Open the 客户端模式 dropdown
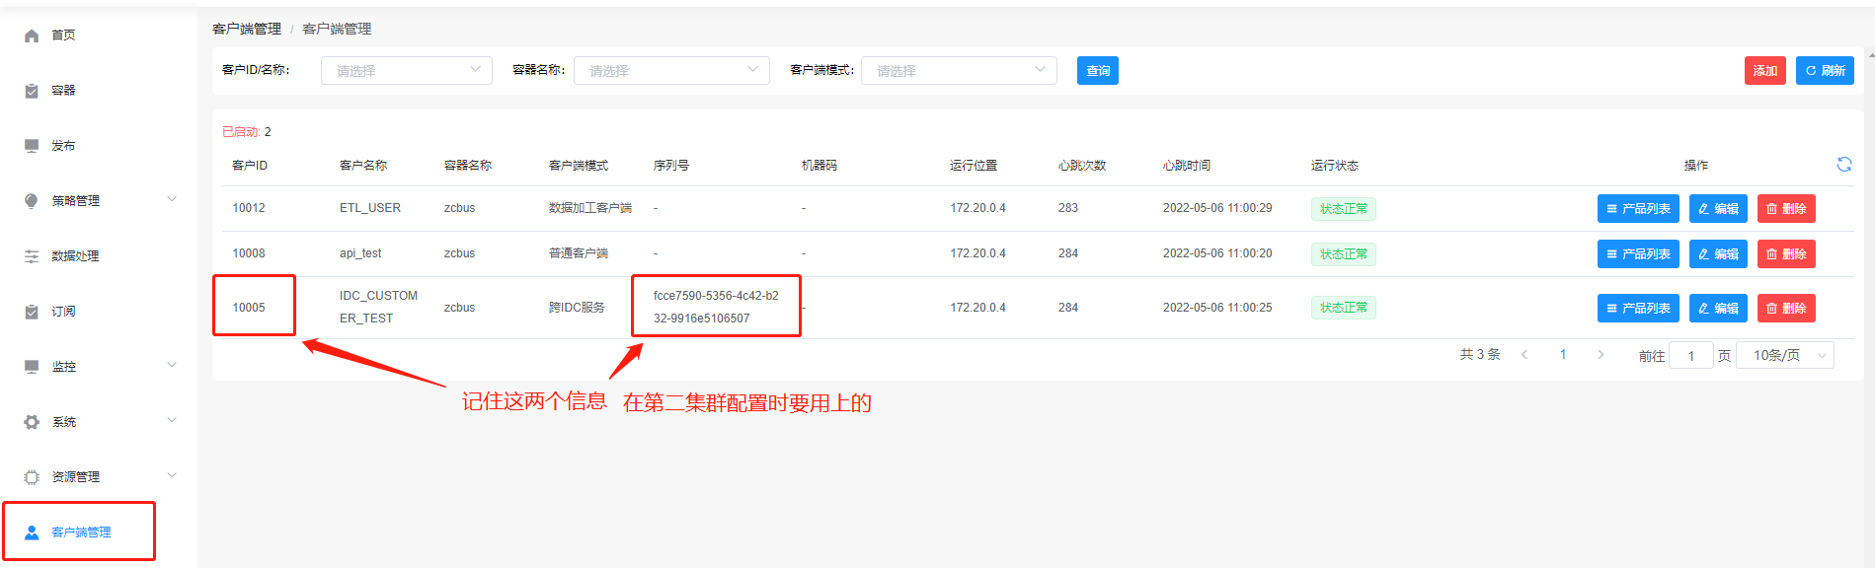Viewport: 1875px width, 568px height. click(958, 71)
